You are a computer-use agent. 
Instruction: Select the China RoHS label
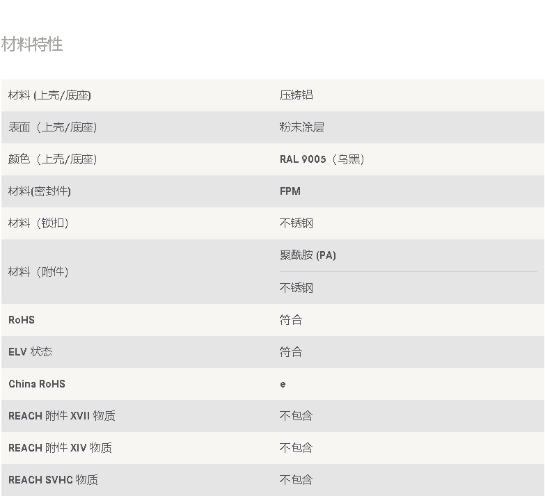point(37,384)
